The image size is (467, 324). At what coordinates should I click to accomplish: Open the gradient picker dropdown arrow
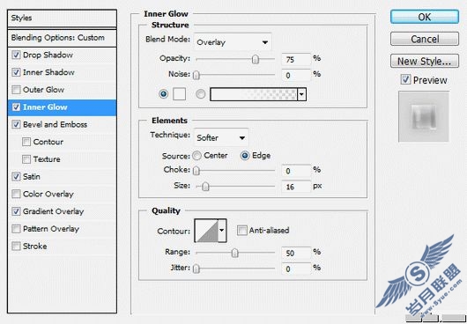click(301, 94)
